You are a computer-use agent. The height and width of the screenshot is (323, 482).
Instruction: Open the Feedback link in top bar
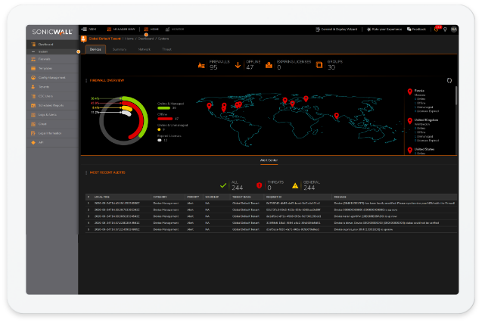click(x=416, y=30)
